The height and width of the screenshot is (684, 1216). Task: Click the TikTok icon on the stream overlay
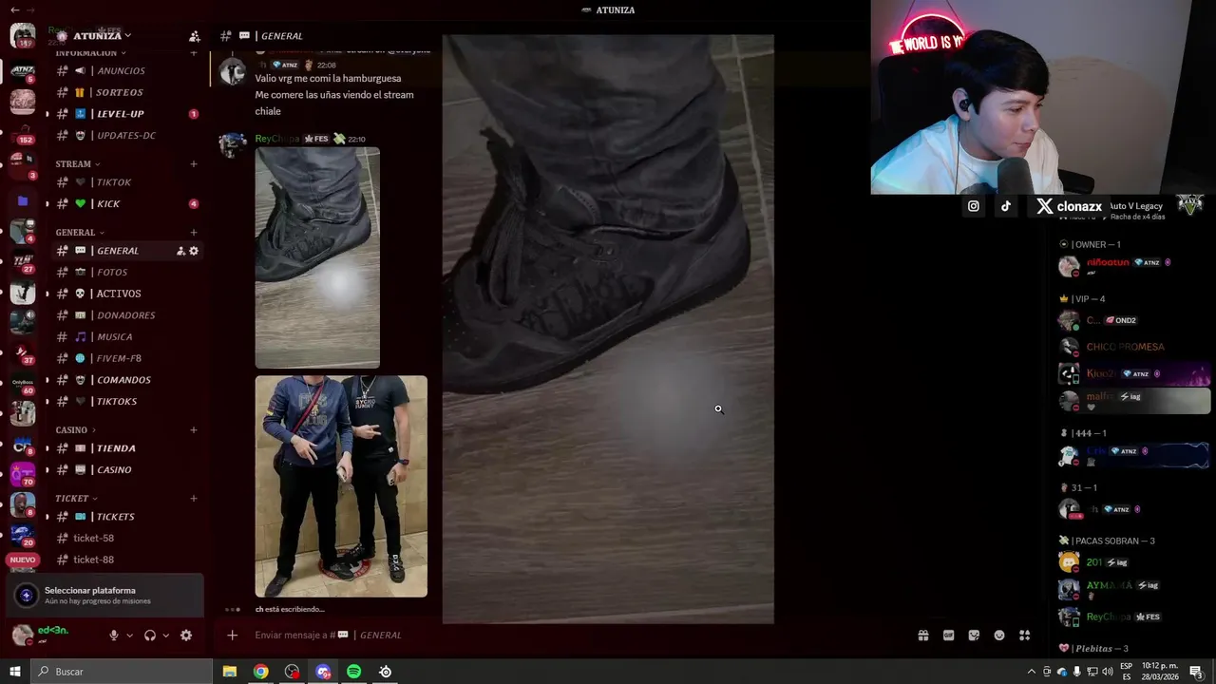coord(1006,206)
